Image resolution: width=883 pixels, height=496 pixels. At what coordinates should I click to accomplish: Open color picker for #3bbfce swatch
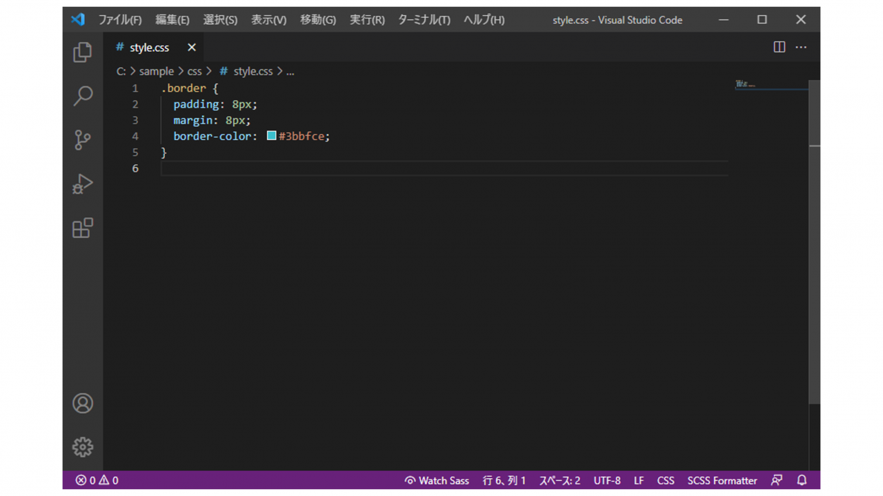(272, 136)
